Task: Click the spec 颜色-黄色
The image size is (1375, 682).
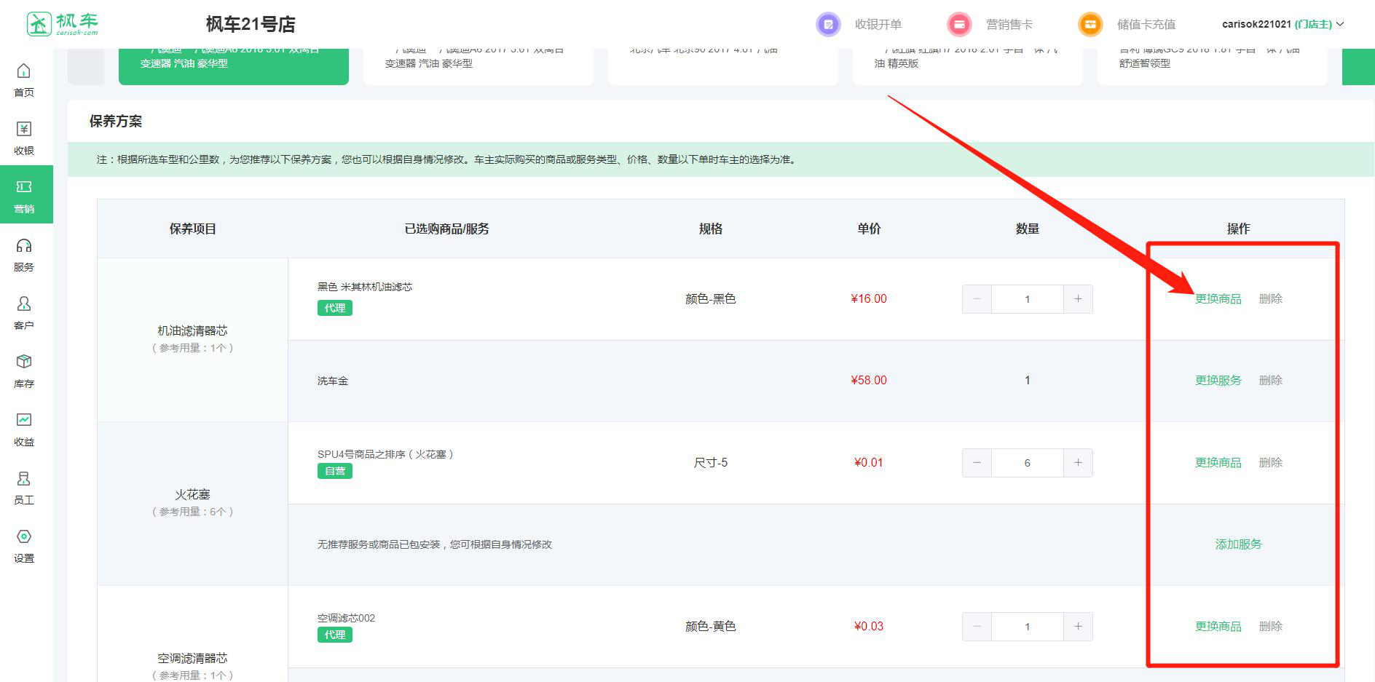Action: tap(711, 627)
